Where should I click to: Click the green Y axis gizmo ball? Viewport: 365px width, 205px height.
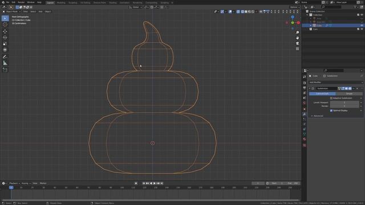coord(293,23)
